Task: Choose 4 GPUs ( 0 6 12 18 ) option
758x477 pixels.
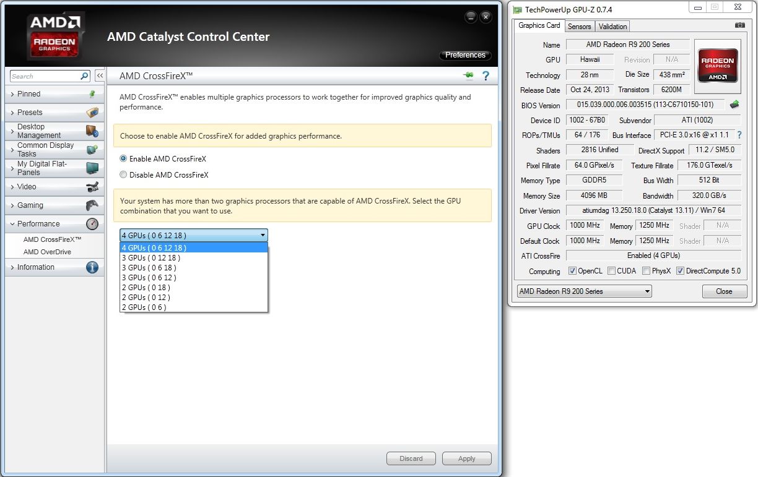Action: 194,247
